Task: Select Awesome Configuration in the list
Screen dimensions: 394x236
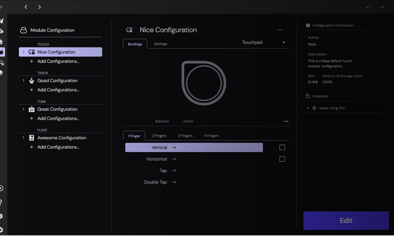Action: point(62,138)
